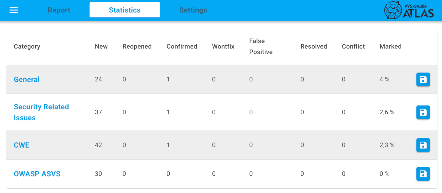Open the hamburger menu

click(x=14, y=10)
